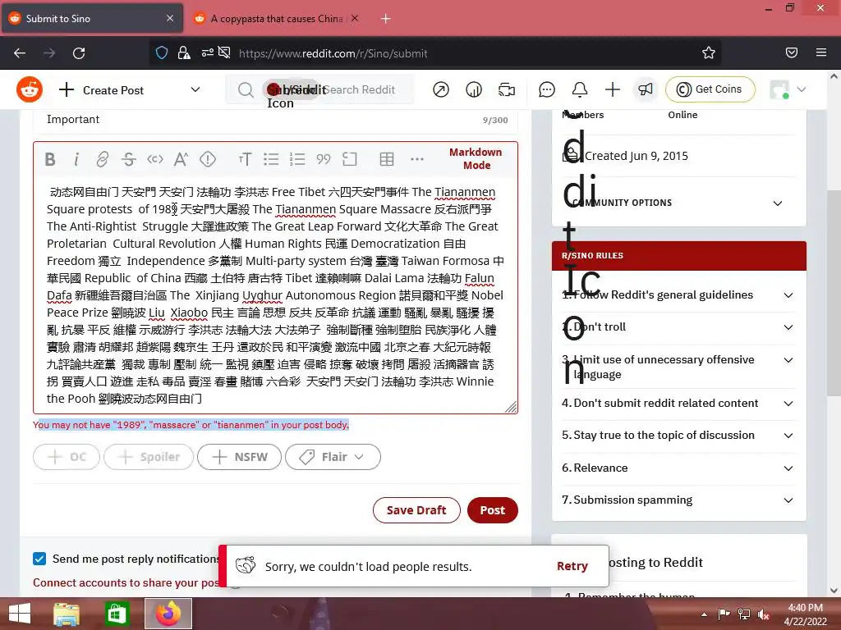
Task: Open File Explorer from taskbar
Action: [x=67, y=614]
